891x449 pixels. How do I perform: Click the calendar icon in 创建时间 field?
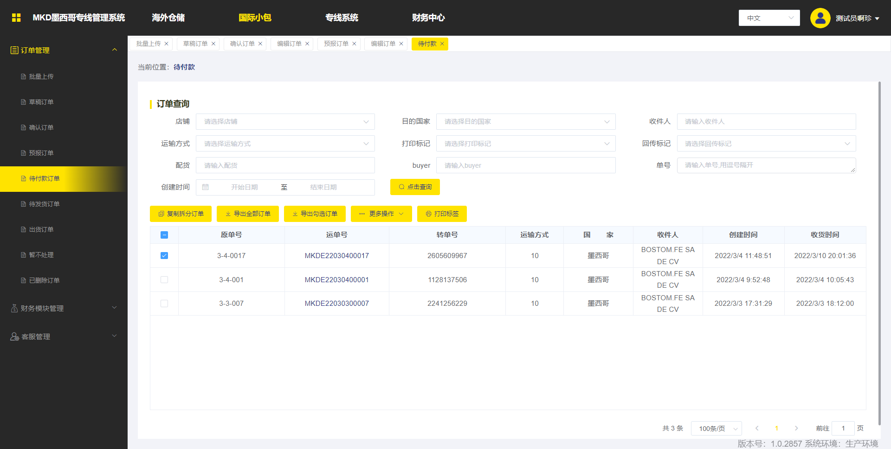pyautogui.click(x=206, y=187)
